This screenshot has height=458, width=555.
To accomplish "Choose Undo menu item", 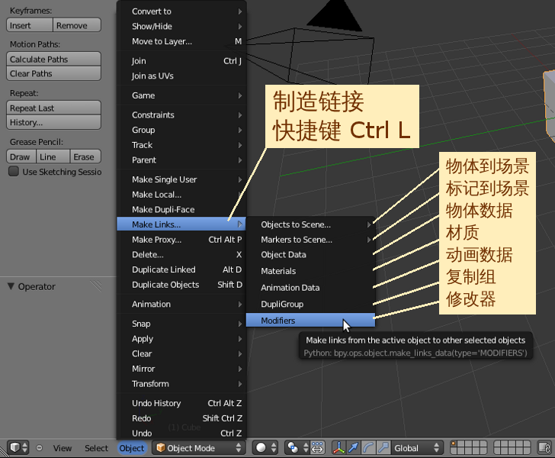I will pyautogui.click(x=181, y=433).
